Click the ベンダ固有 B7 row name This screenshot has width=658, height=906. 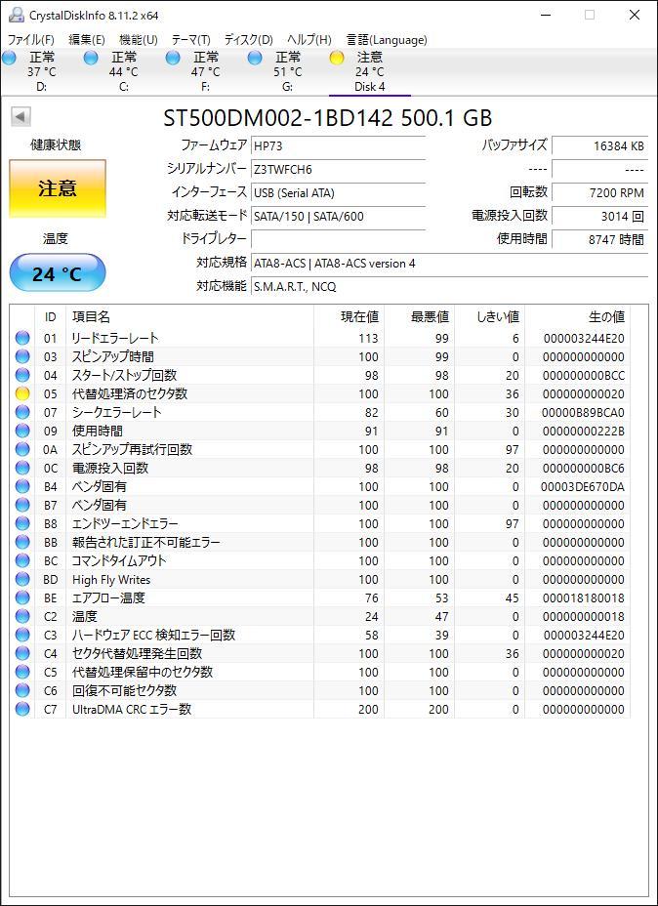100,505
